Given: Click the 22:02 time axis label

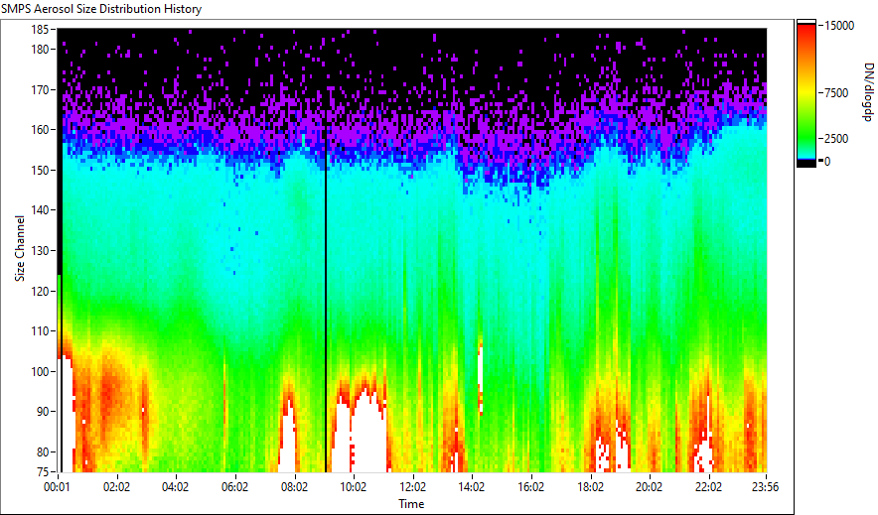Looking at the screenshot, I should pyautogui.click(x=708, y=487).
